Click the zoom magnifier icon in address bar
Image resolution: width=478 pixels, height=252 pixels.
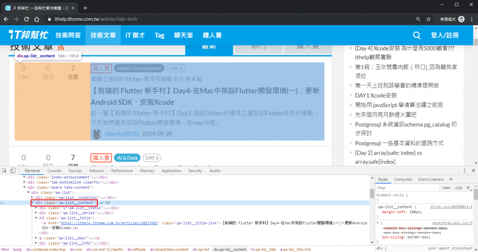(x=418, y=19)
